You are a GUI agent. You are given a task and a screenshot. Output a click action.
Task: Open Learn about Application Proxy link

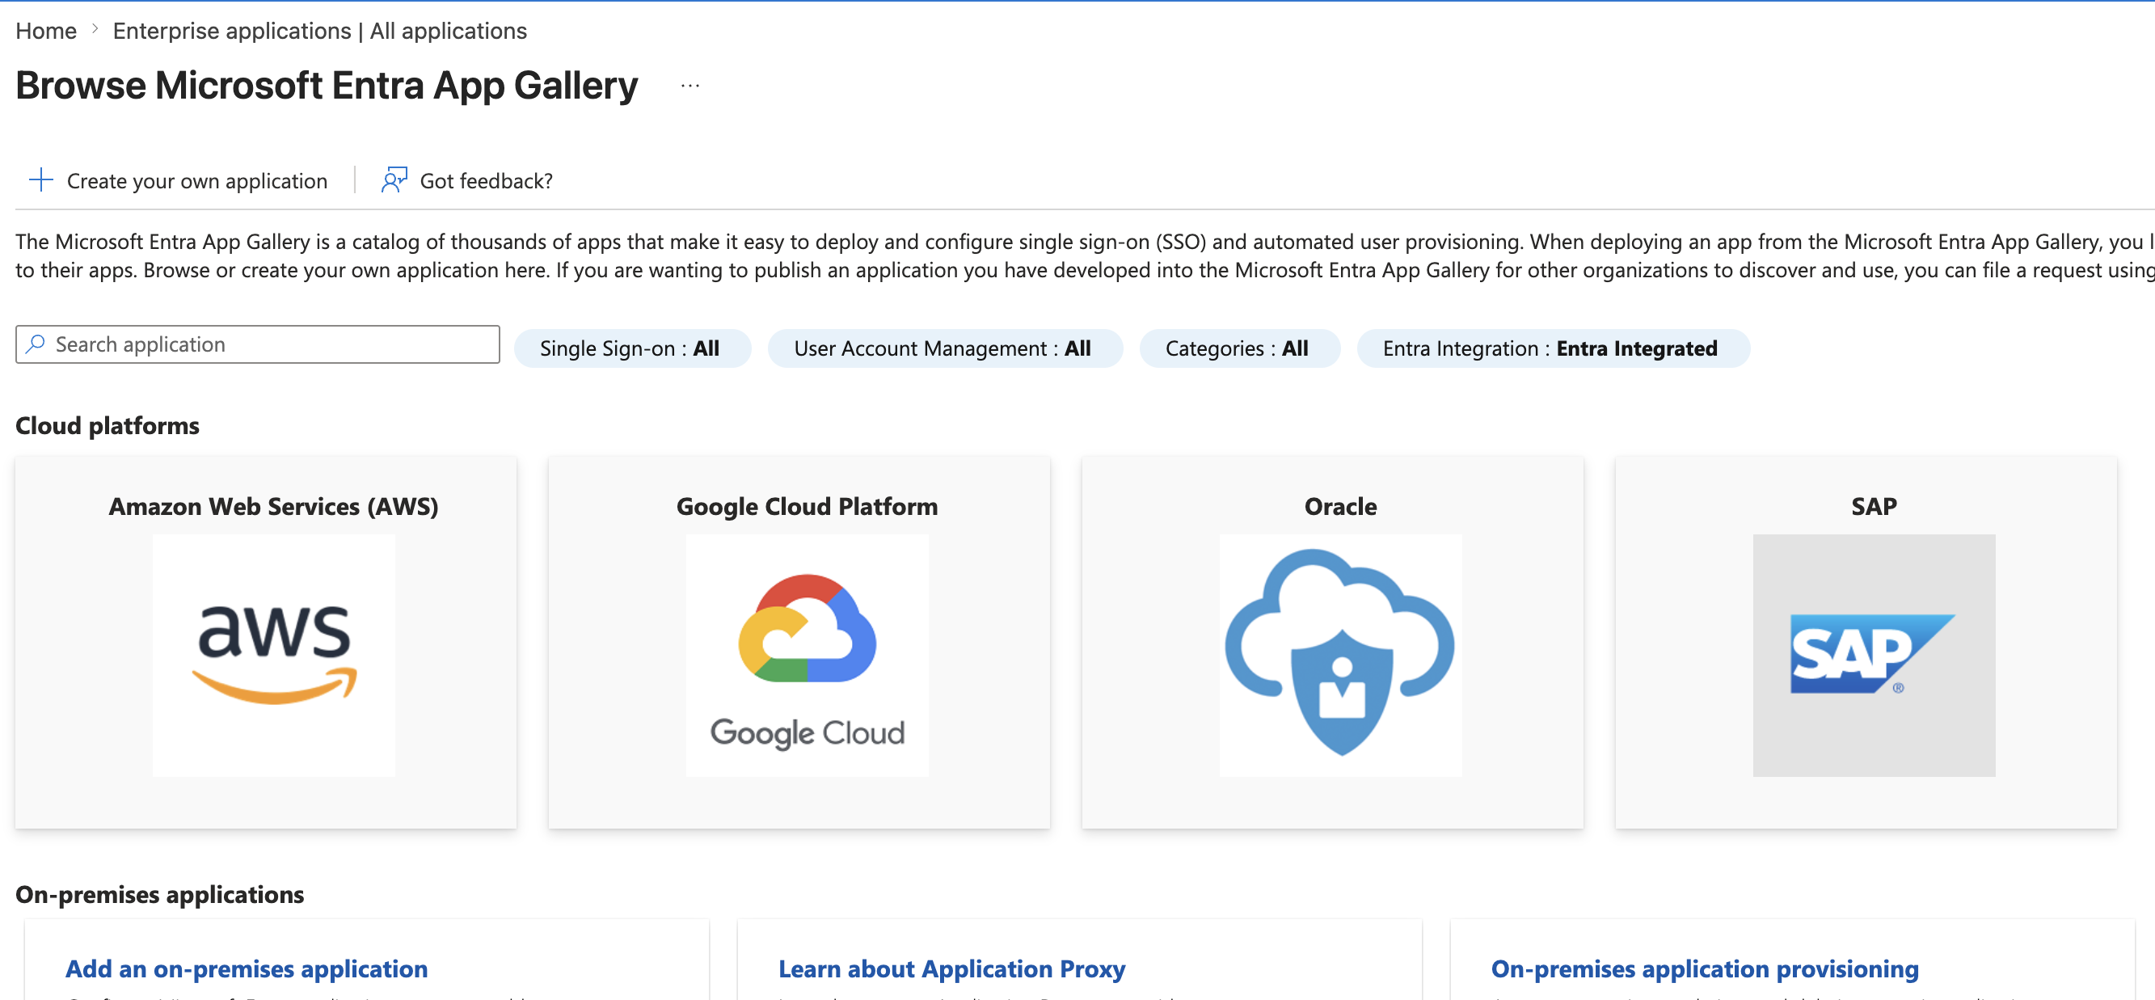[x=951, y=968]
